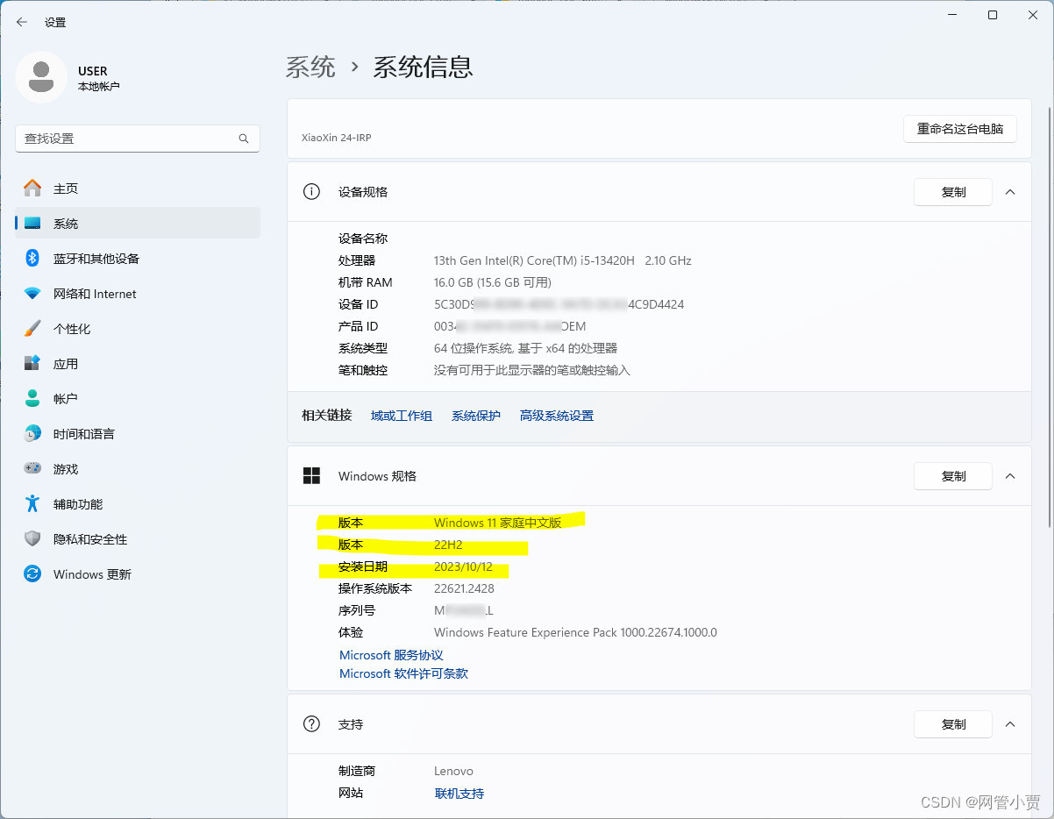This screenshot has width=1054, height=819.
Task: Open the 应用 settings label
Action: point(66,364)
